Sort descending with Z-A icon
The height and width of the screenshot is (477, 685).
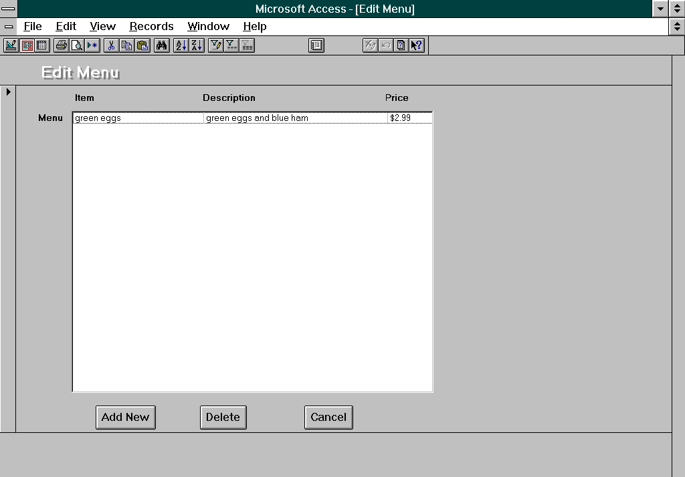coord(196,45)
